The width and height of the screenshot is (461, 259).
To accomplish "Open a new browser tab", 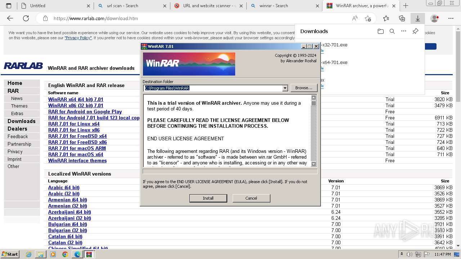I will 406,6.
